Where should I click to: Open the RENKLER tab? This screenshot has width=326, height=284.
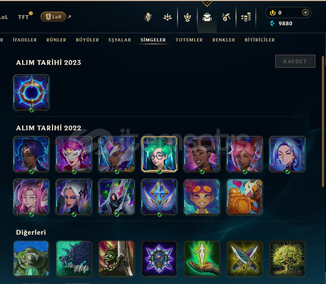224,40
